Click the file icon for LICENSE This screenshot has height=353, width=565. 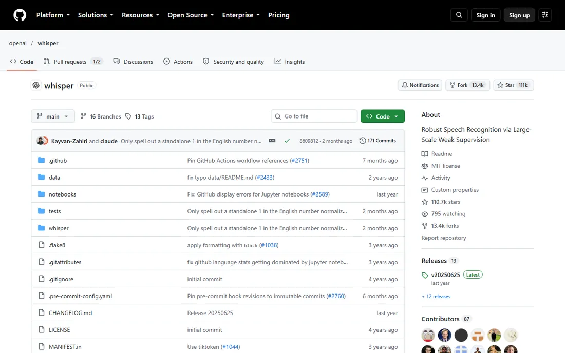(42, 329)
